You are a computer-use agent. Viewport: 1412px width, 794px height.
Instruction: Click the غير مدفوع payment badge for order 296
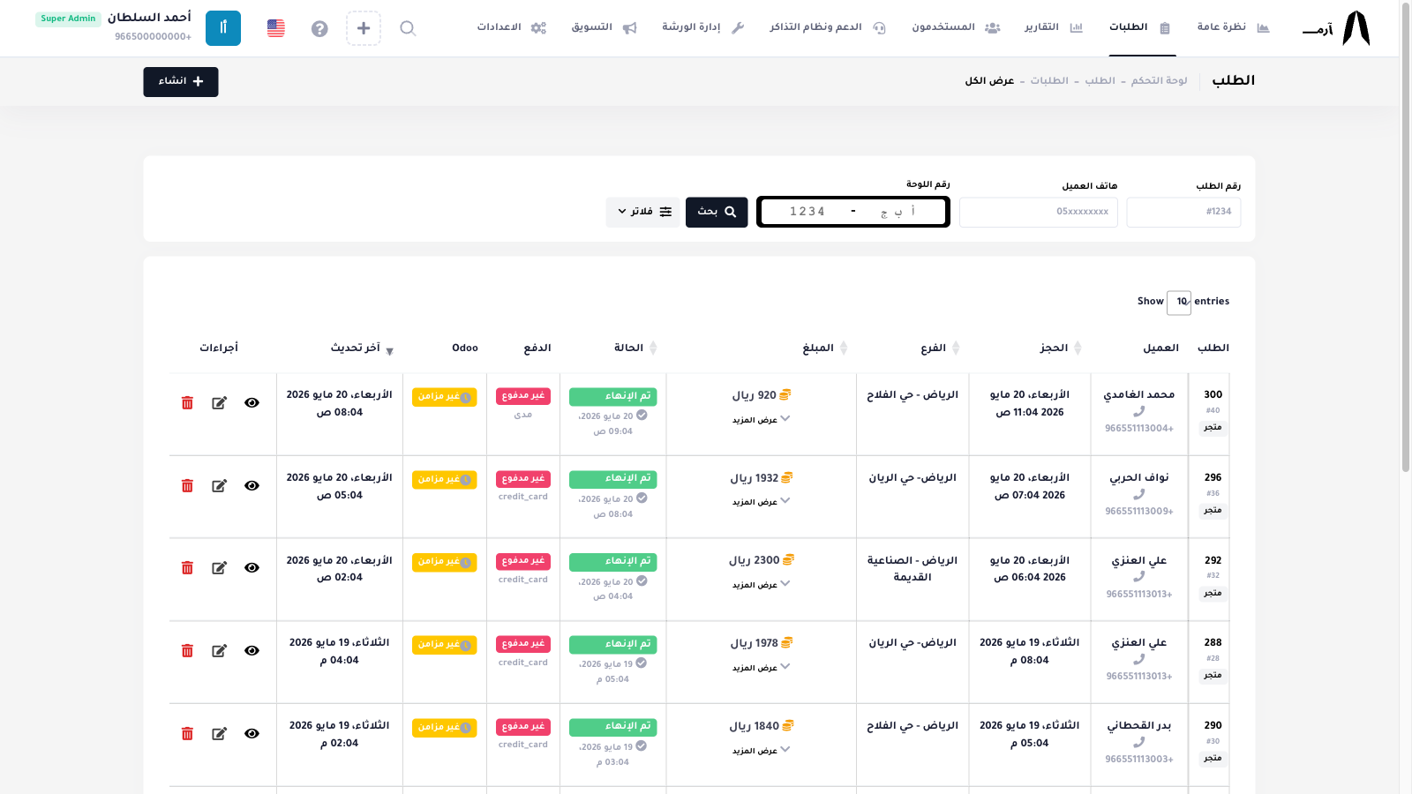tap(523, 479)
